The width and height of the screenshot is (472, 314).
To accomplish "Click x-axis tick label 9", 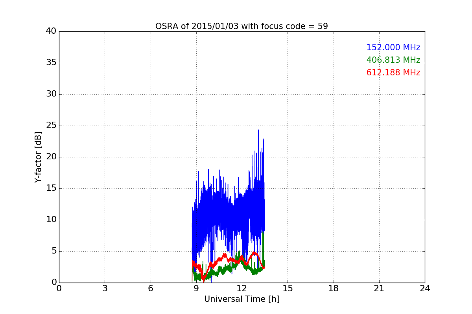I will tap(196, 288).
